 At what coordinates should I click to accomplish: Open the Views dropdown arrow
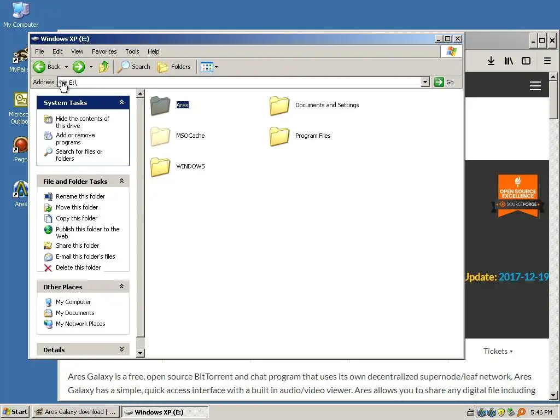point(216,67)
